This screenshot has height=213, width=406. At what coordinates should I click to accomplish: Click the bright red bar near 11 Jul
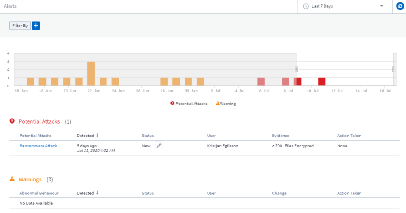pos(322,81)
